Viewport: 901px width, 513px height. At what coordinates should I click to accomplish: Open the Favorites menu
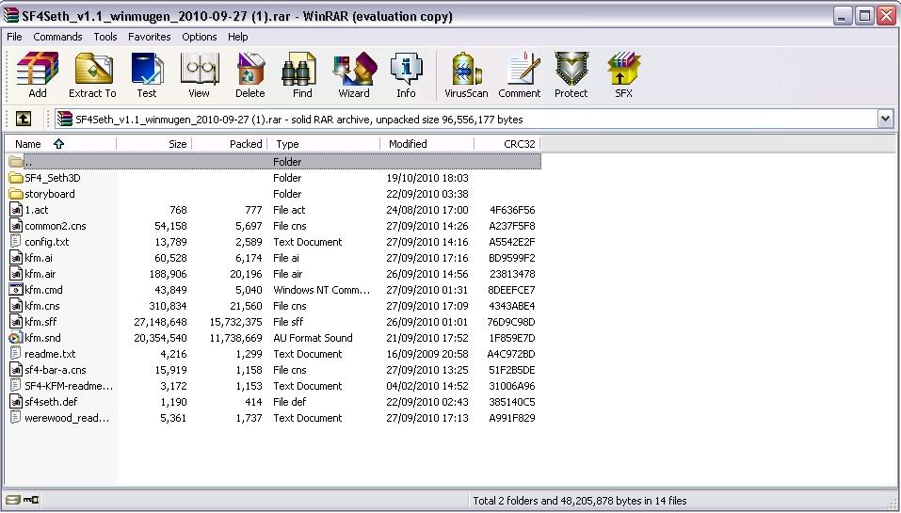pyautogui.click(x=150, y=37)
